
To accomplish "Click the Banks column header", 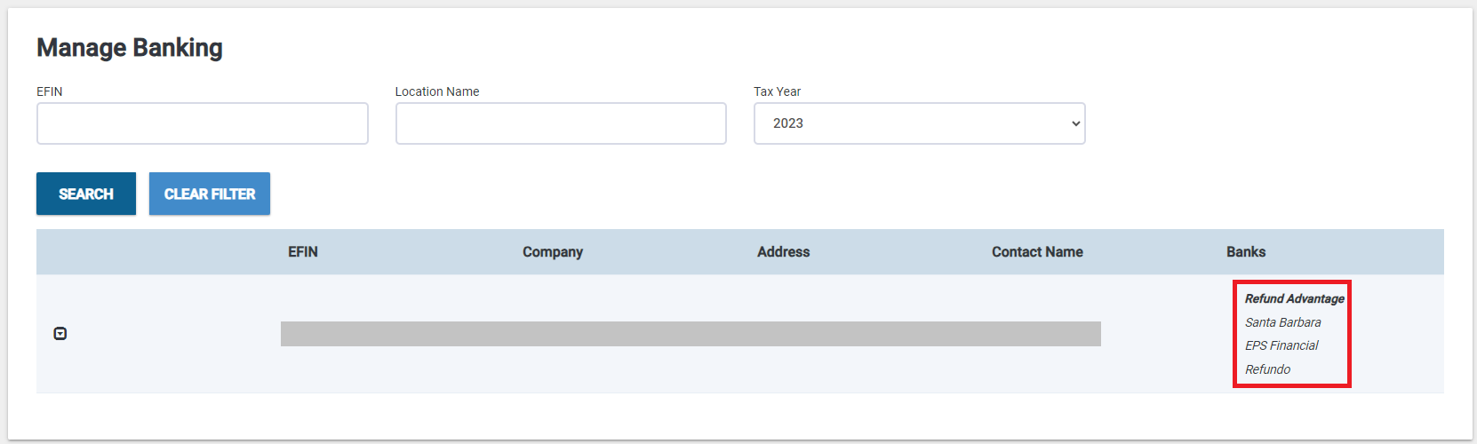I will pyautogui.click(x=1246, y=252).
